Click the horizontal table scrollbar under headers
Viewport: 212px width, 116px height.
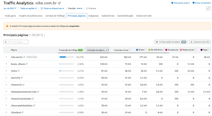click(113, 53)
